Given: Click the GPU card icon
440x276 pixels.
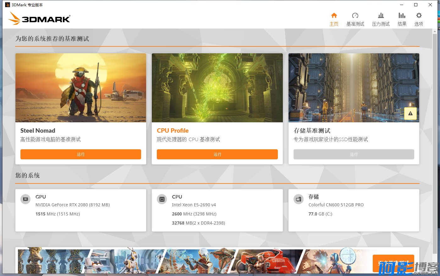Looking at the screenshot, I should 25,199.
